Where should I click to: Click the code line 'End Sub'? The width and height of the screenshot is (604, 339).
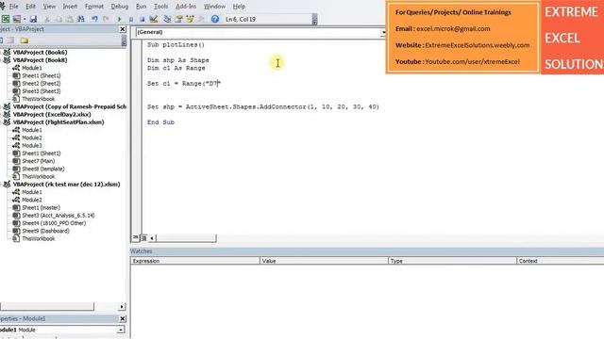tap(160, 122)
